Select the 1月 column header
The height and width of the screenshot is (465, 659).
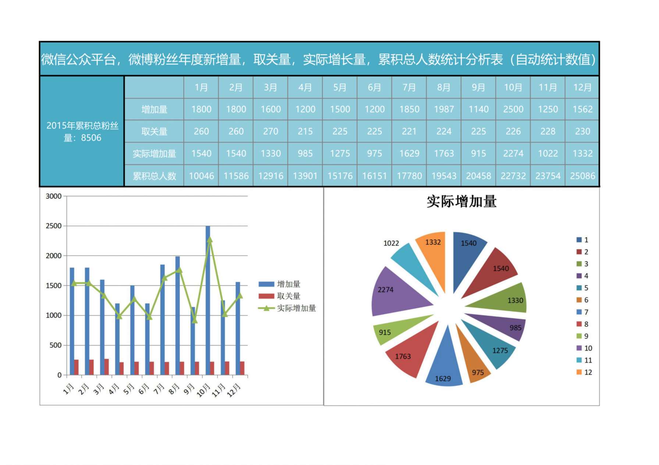pyautogui.click(x=201, y=87)
